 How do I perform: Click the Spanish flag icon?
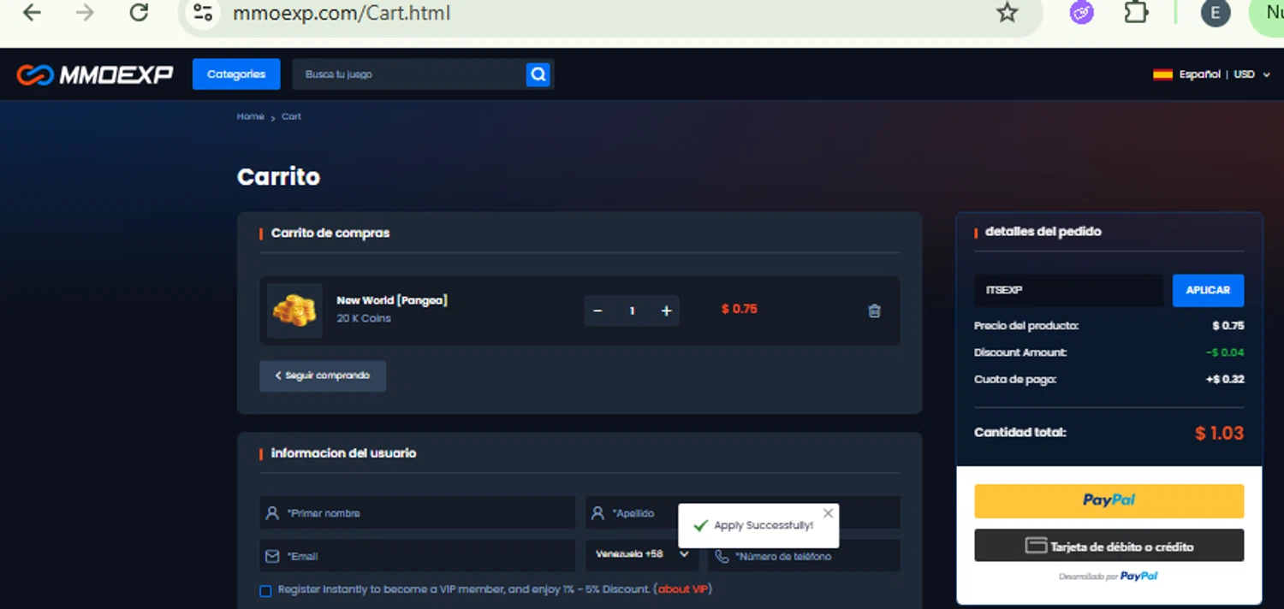(x=1162, y=74)
